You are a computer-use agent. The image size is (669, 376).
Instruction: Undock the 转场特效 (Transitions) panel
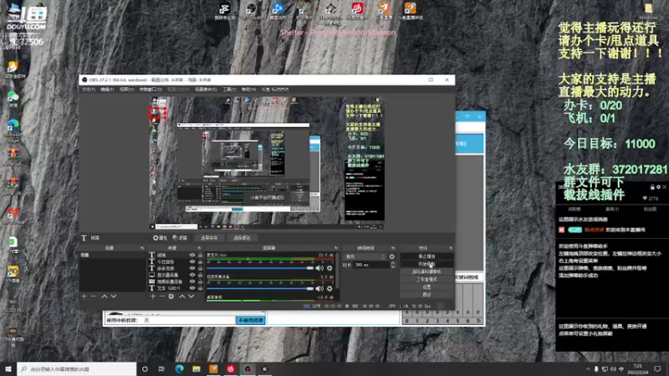point(393,247)
